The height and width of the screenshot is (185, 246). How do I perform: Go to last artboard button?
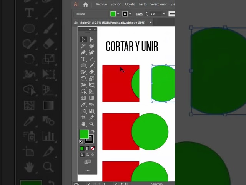click(126, 183)
